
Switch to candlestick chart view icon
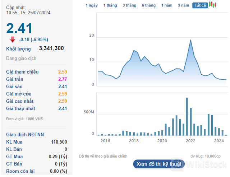click(x=213, y=5)
